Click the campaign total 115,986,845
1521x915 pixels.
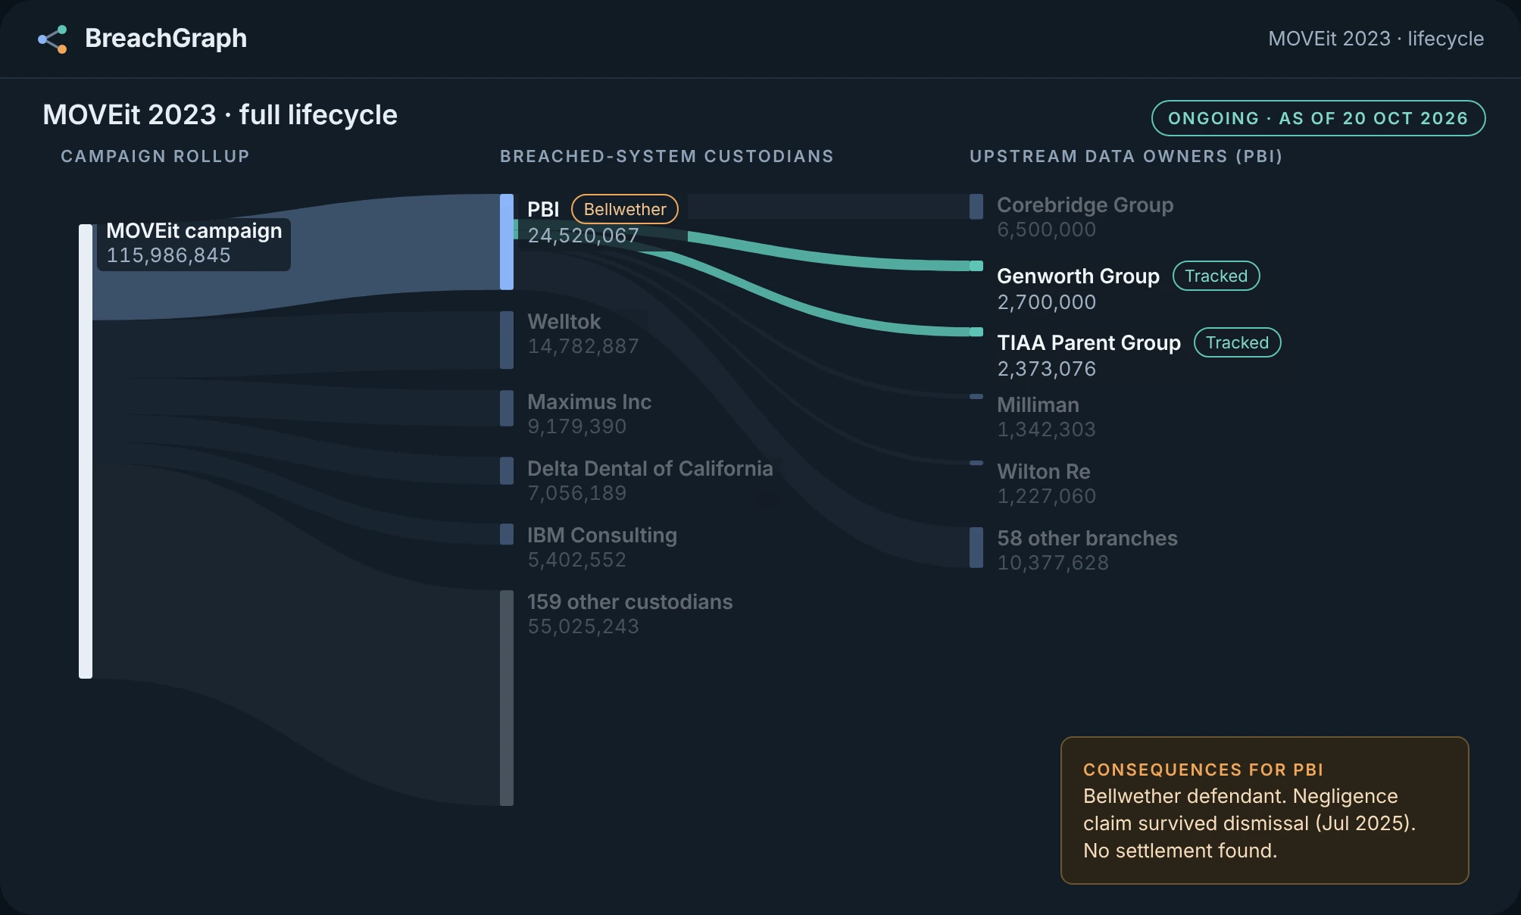pos(168,255)
